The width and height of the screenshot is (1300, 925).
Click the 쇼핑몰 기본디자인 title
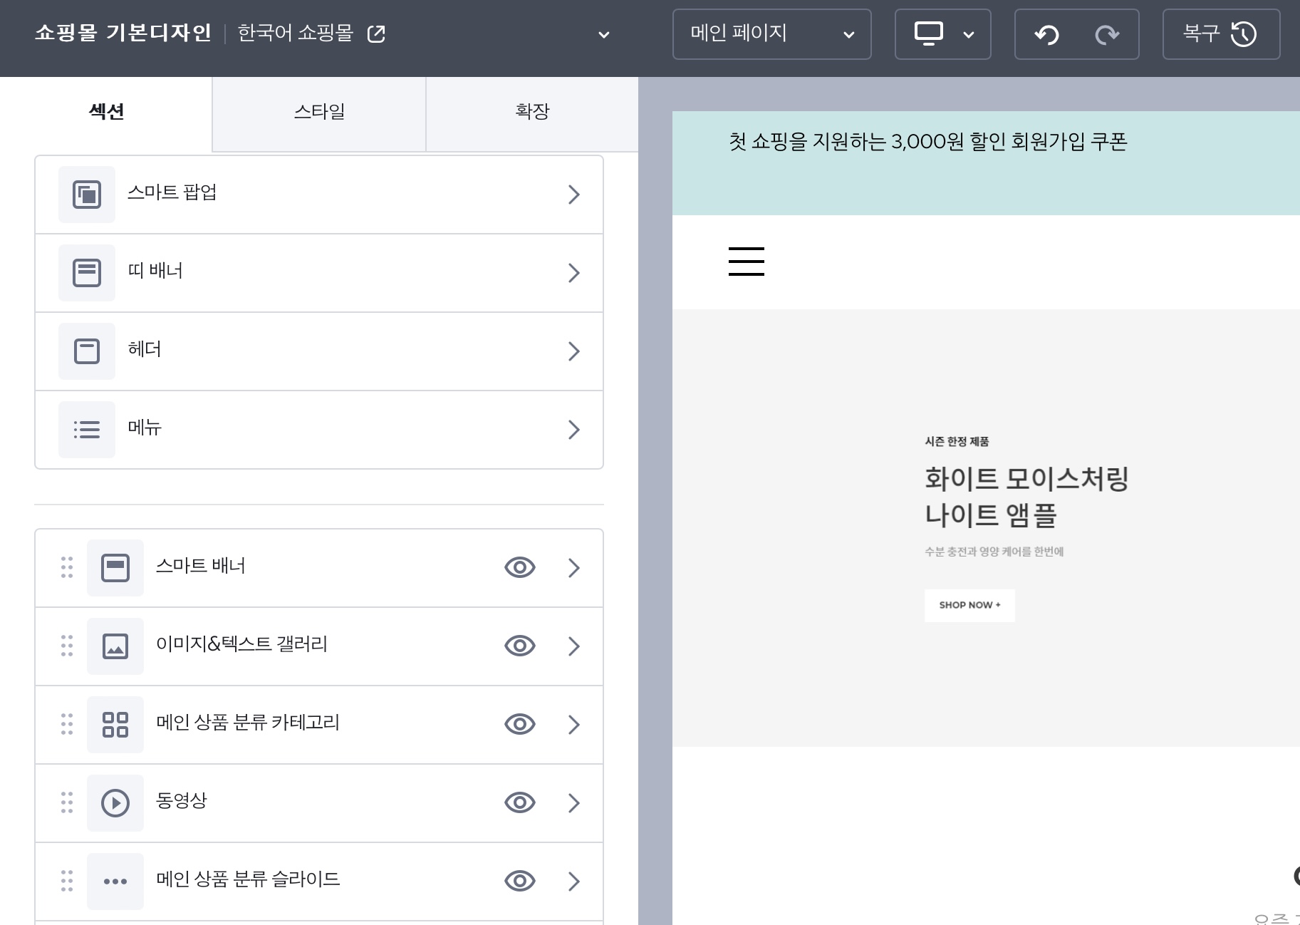pos(123,33)
